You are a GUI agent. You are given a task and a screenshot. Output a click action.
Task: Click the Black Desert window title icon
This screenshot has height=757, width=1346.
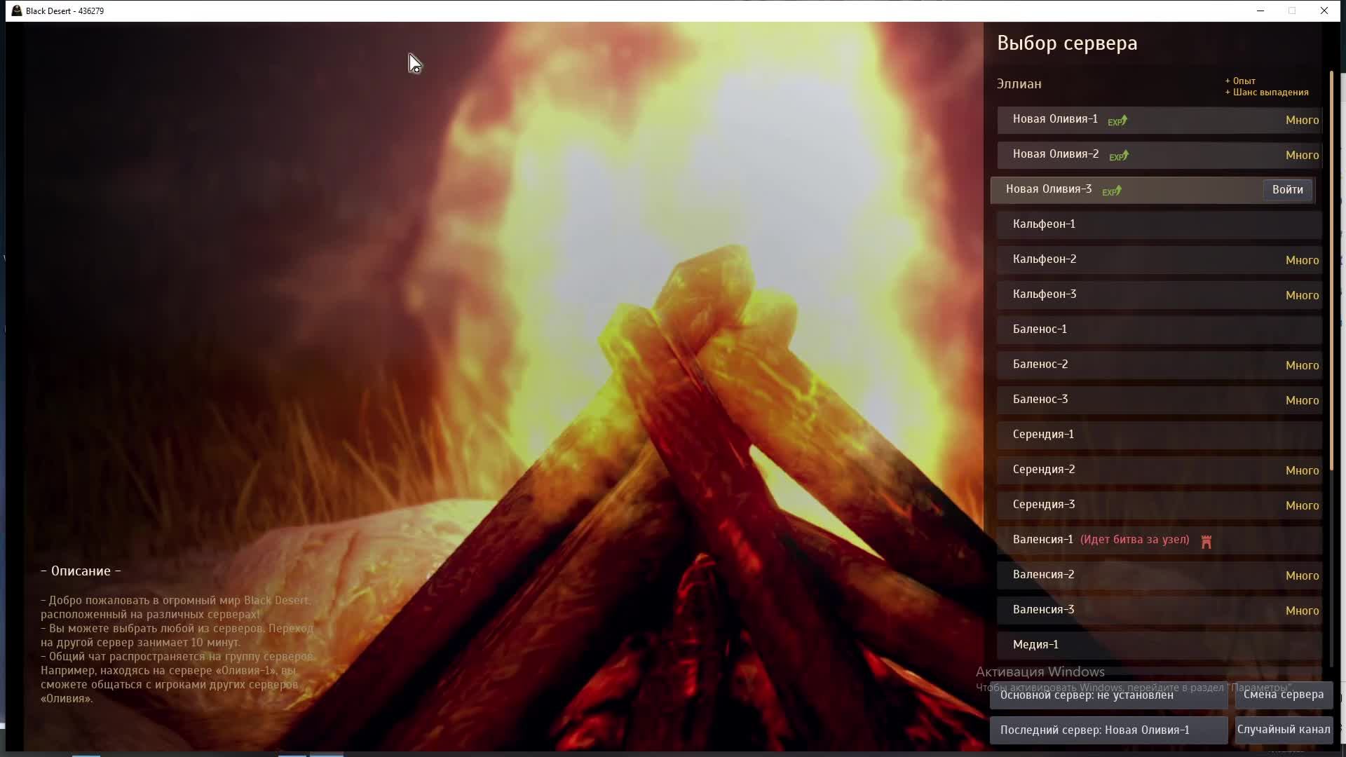click(17, 11)
